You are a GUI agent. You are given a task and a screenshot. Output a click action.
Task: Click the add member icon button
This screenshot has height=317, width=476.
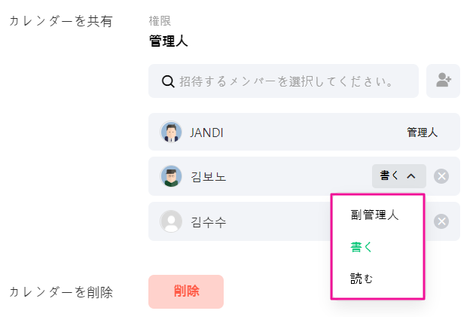[443, 81]
